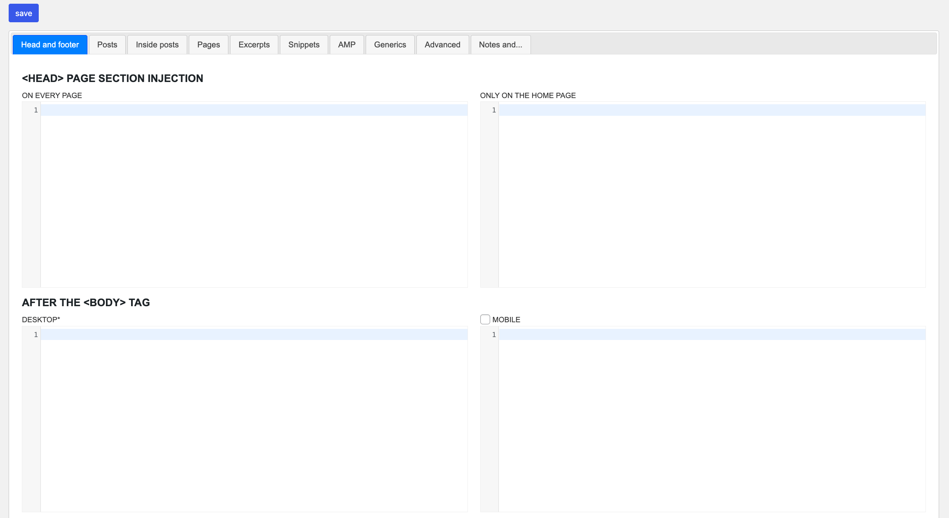Switch to the Snippets tab
The width and height of the screenshot is (949, 518).
pyautogui.click(x=303, y=45)
